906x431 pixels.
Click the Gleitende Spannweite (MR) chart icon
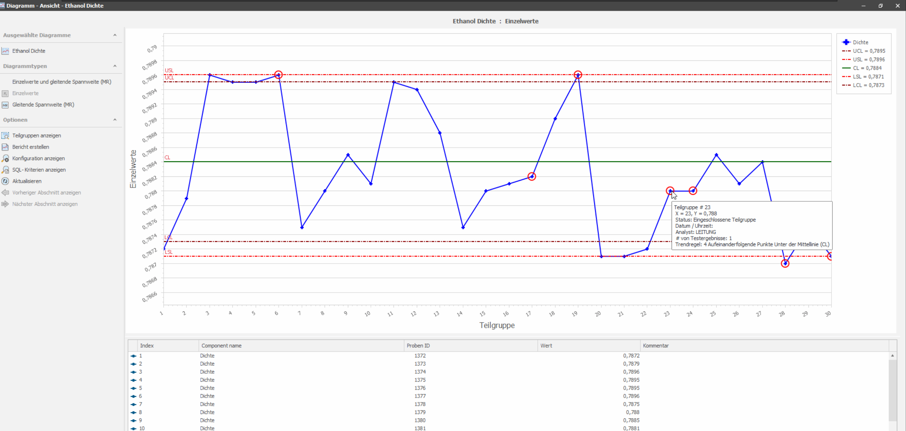[5, 105]
